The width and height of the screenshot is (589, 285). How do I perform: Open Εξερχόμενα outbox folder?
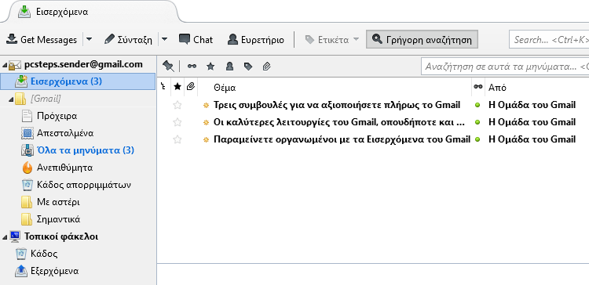[54, 271]
